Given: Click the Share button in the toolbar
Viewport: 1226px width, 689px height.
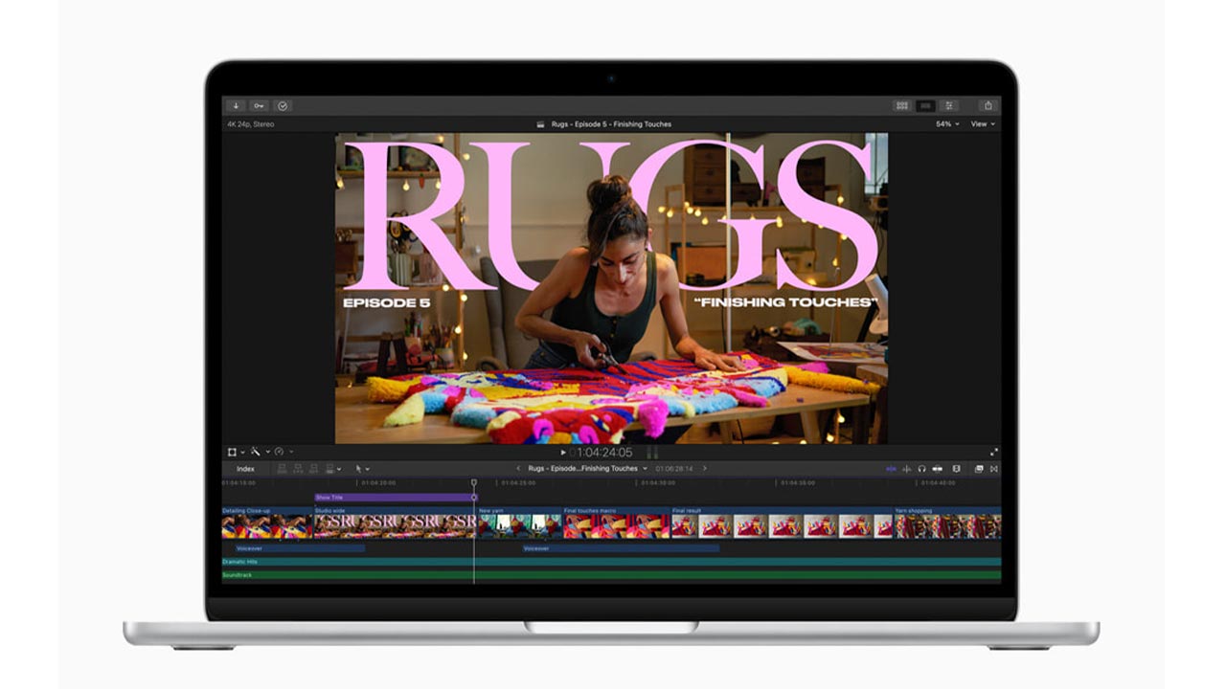Looking at the screenshot, I should 988,105.
